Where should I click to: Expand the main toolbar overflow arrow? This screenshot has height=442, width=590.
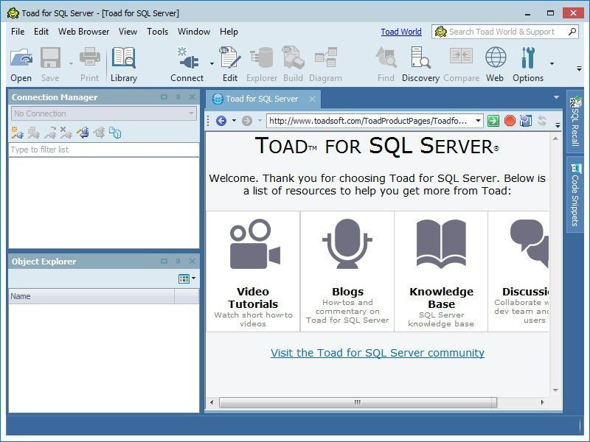[x=580, y=69]
